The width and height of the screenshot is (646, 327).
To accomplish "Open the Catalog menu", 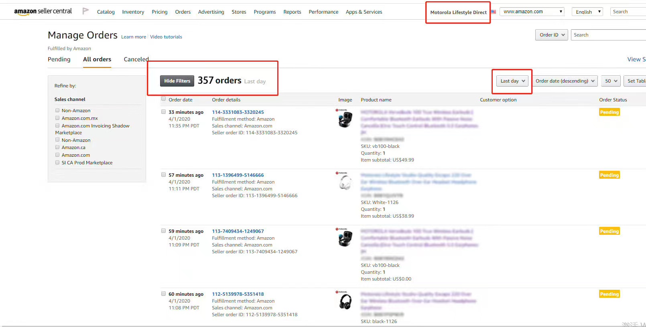I will [106, 12].
